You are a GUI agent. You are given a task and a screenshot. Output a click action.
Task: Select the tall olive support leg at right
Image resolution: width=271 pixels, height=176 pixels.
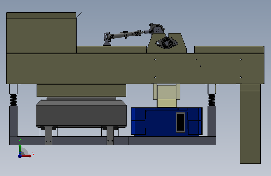(250, 124)
